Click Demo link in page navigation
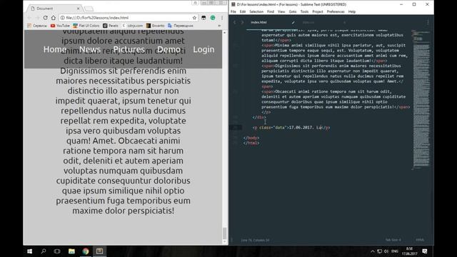Screen dimensions: 457x257 click(x=169, y=49)
